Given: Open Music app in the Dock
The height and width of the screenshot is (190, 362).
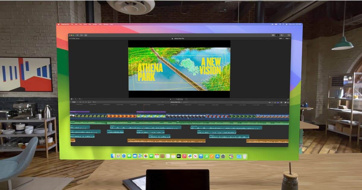Looking at the screenshot, I should [x=184, y=156].
